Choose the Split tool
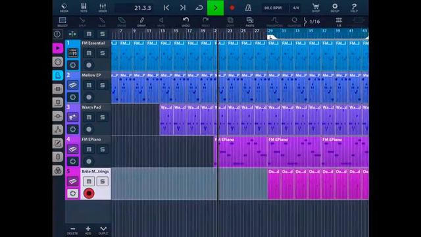The image size is (421, 237). pyautogui.click(x=82, y=22)
